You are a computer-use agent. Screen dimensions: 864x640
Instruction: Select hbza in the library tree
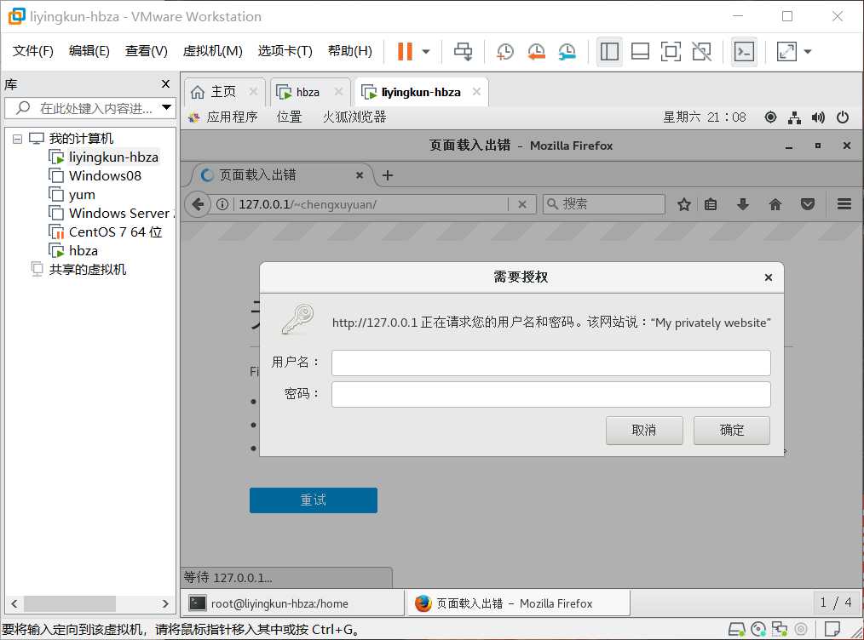click(73, 251)
